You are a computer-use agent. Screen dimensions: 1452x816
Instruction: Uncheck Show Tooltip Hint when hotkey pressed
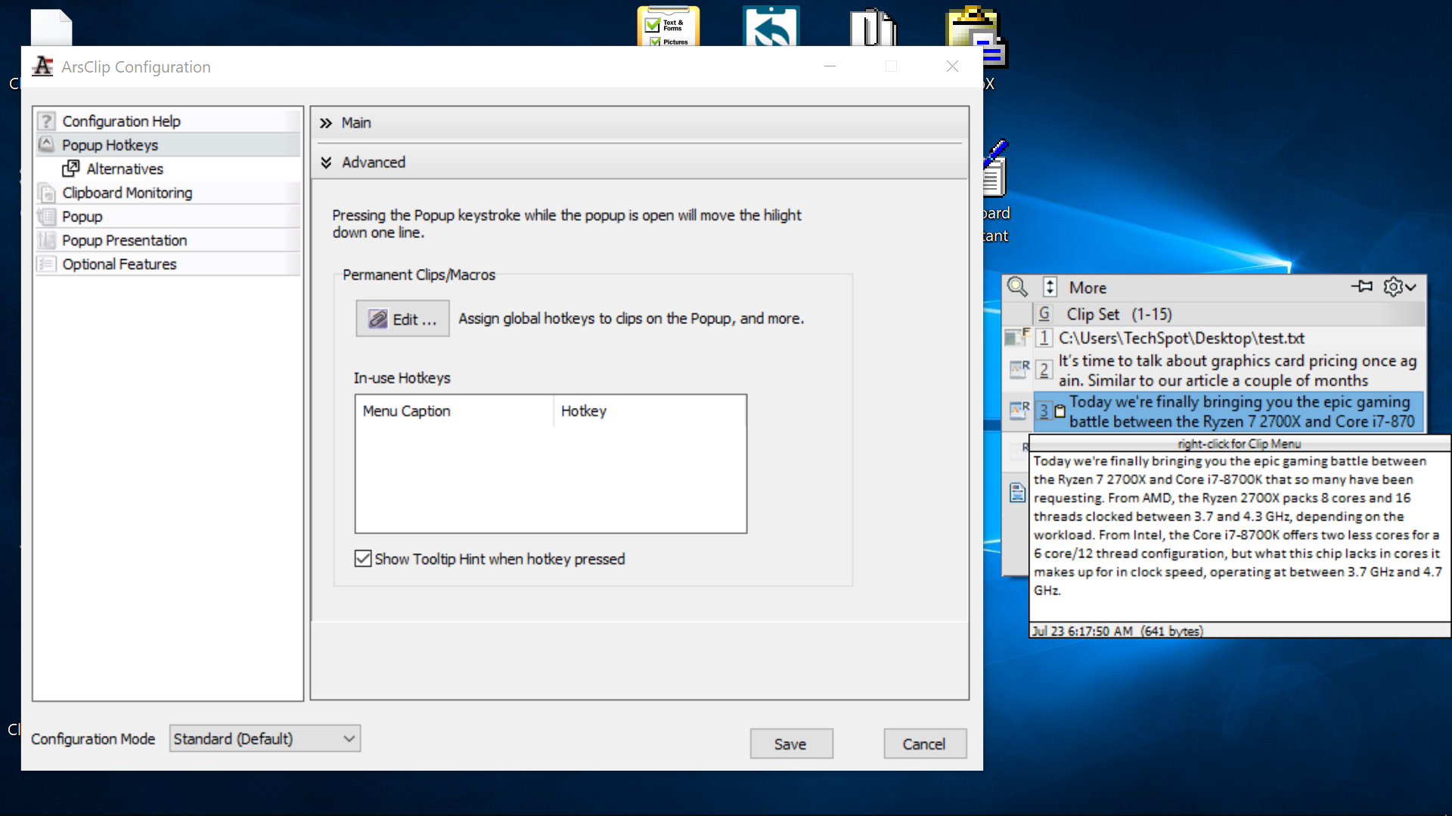tap(363, 559)
